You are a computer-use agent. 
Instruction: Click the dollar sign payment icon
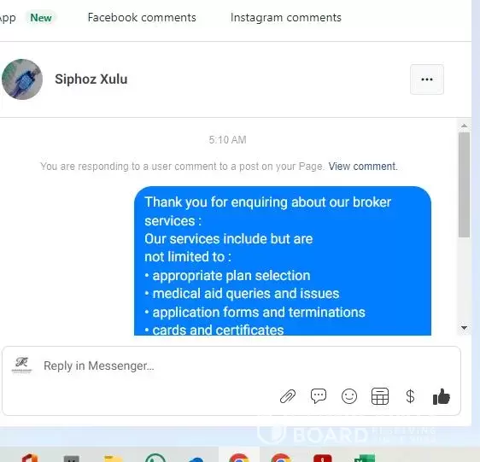(x=410, y=396)
